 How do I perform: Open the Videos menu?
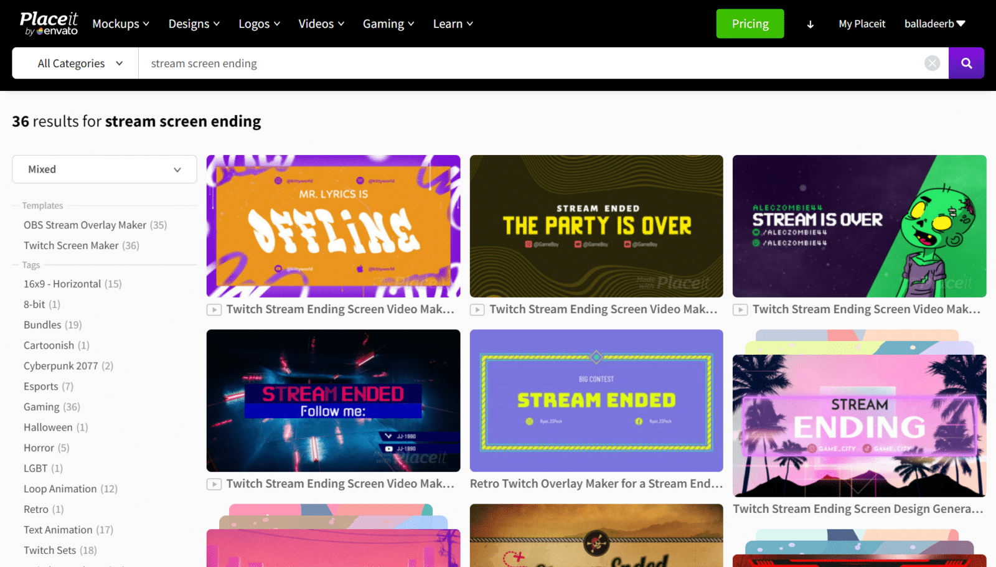pyautogui.click(x=321, y=24)
